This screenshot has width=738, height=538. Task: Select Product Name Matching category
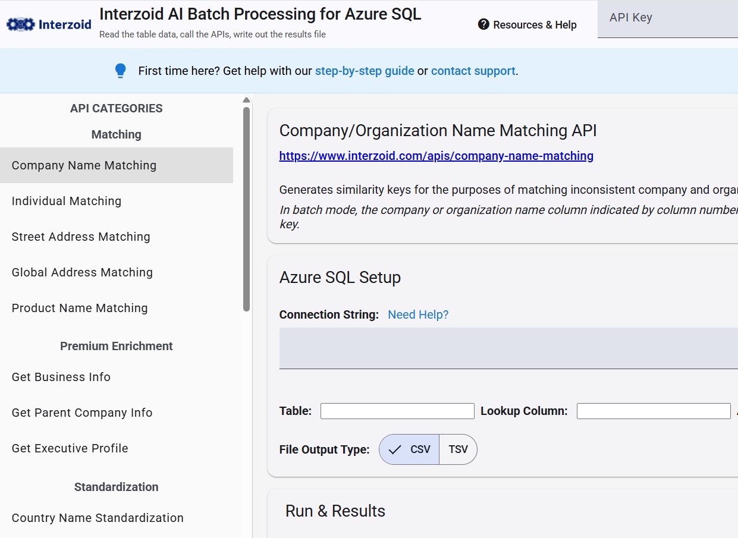click(x=117, y=308)
